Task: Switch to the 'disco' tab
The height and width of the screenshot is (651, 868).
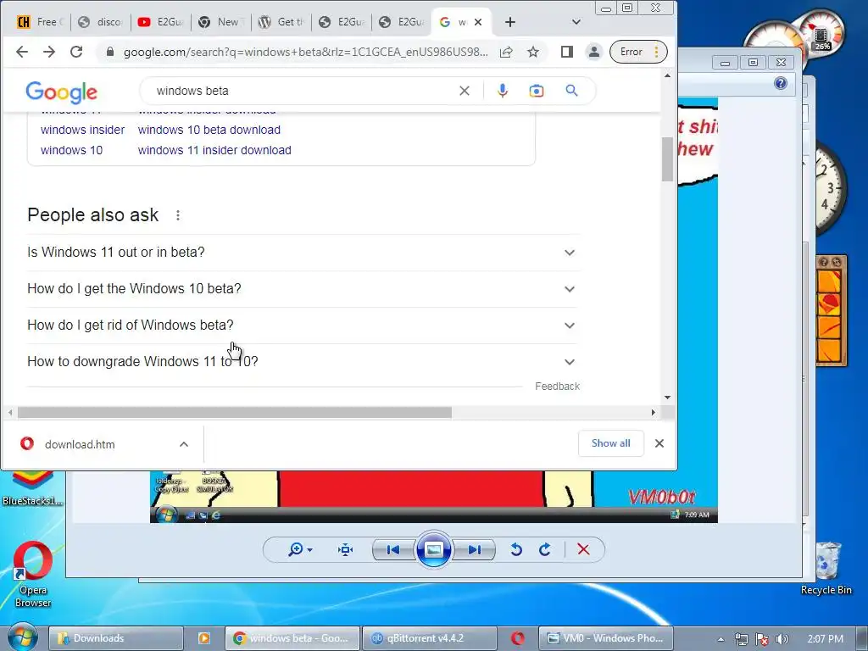Action: tap(101, 22)
